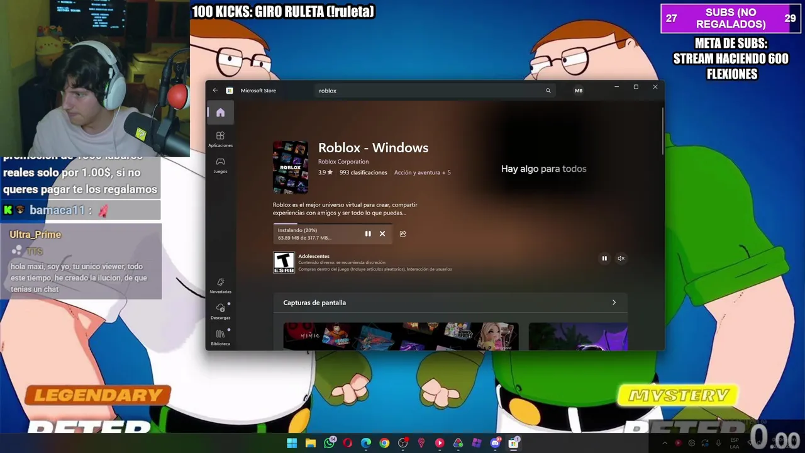
Task: Open WhatsApp from the taskbar
Action: (330, 443)
